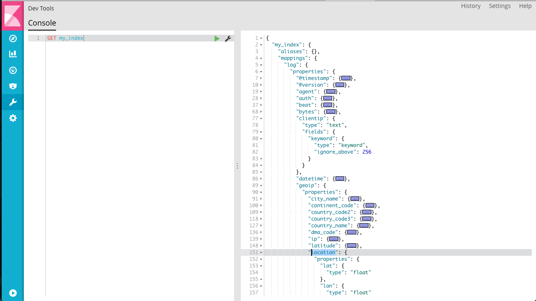Open the Help menu
The height and width of the screenshot is (301, 536).
[525, 6]
